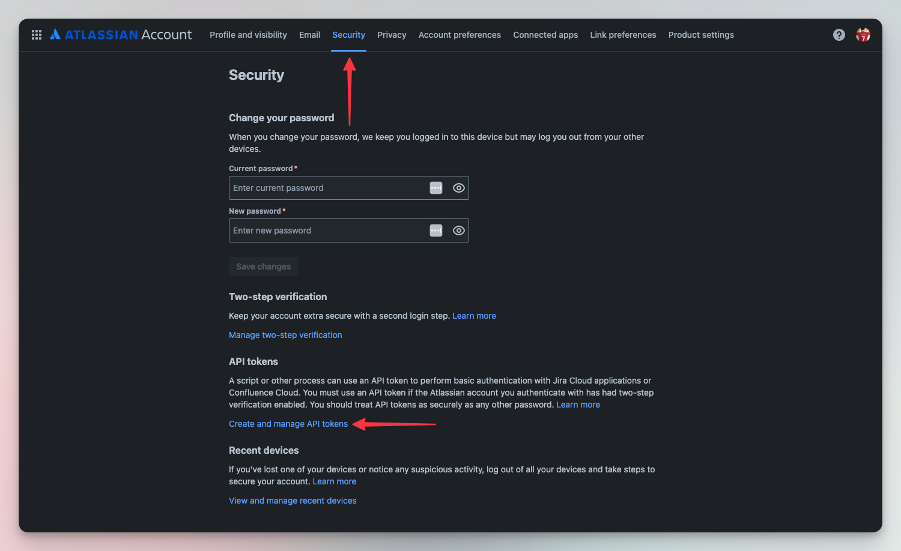This screenshot has width=901, height=551.
Task: Go to Account preferences tab
Action: [x=460, y=35]
